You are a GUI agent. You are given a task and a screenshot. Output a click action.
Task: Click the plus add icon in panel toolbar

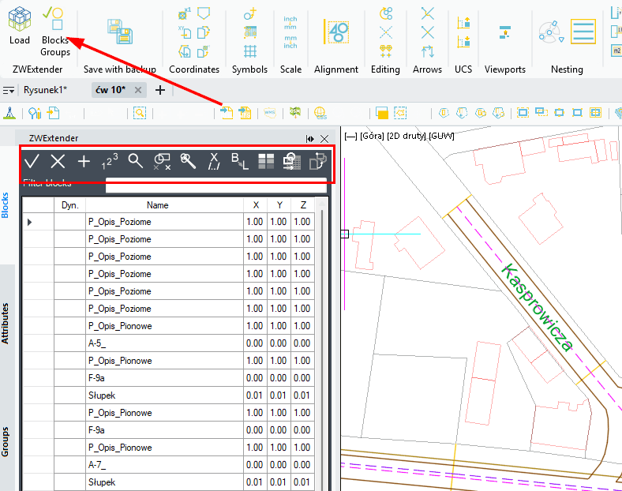(84, 161)
